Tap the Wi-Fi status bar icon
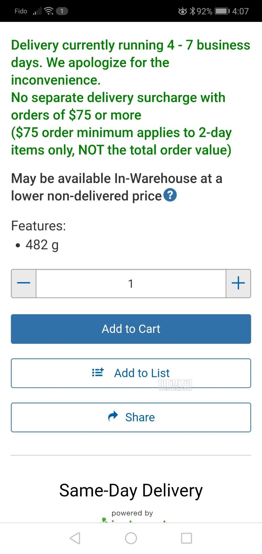The height and width of the screenshot is (554, 262). 49,11
